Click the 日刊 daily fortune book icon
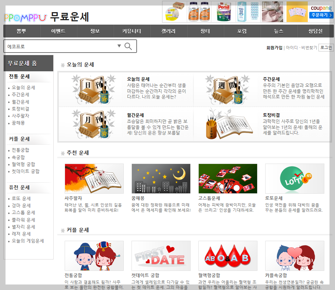This screenshot has height=290, width=335. click(x=94, y=89)
